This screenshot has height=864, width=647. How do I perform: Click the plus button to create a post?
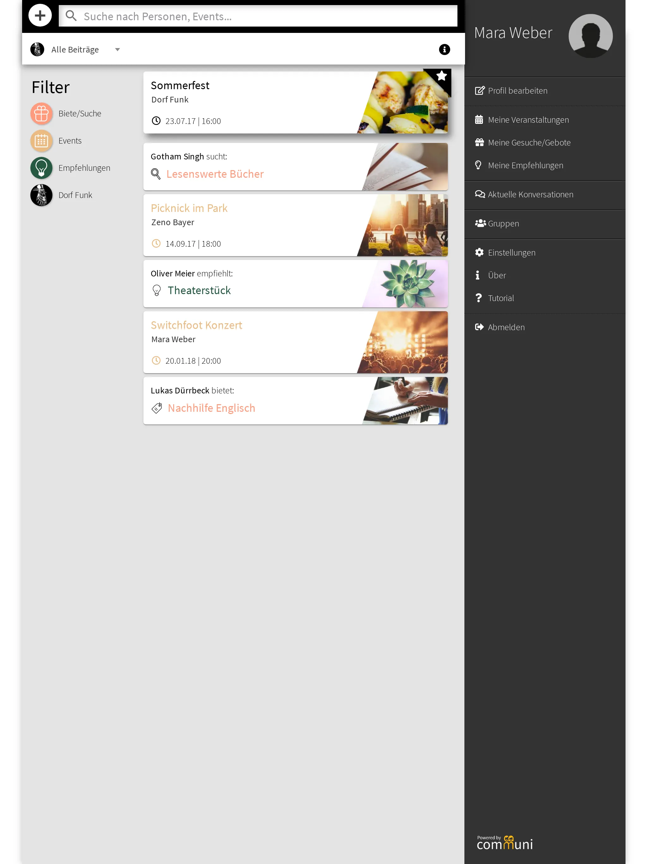pyautogui.click(x=40, y=15)
